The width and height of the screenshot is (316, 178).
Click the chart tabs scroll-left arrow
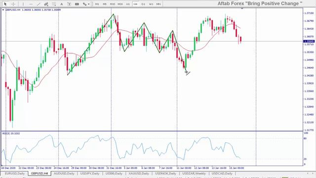coord(308,174)
